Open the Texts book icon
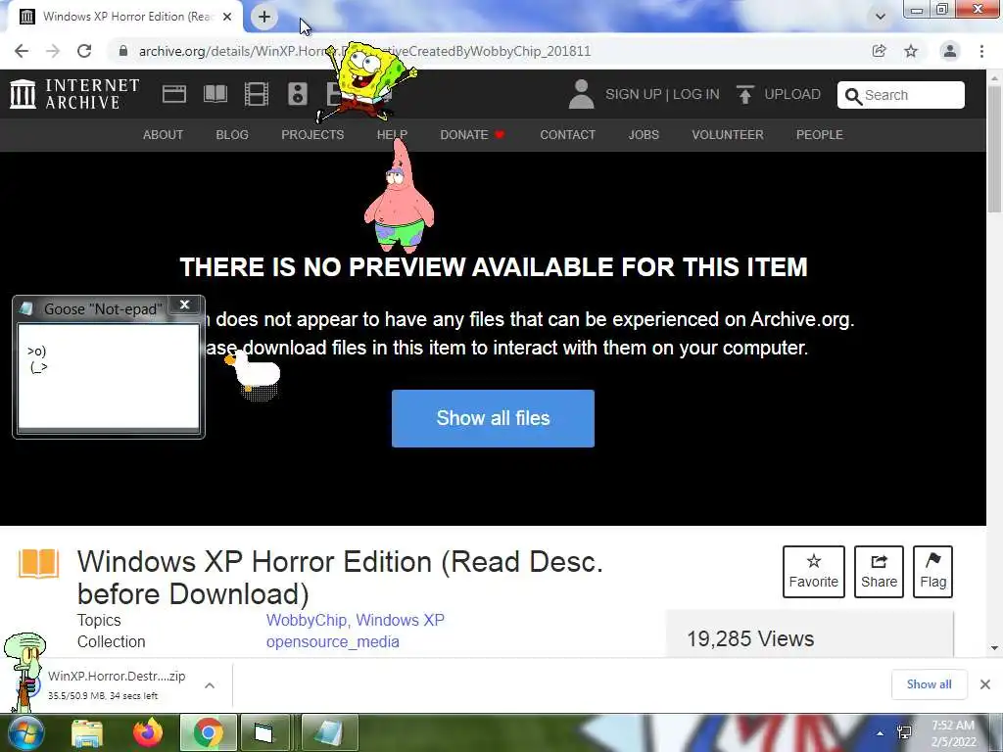The image size is (1003, 752). 215,95
